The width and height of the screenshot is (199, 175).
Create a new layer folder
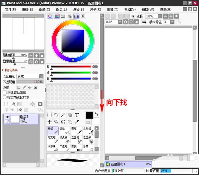19,104
